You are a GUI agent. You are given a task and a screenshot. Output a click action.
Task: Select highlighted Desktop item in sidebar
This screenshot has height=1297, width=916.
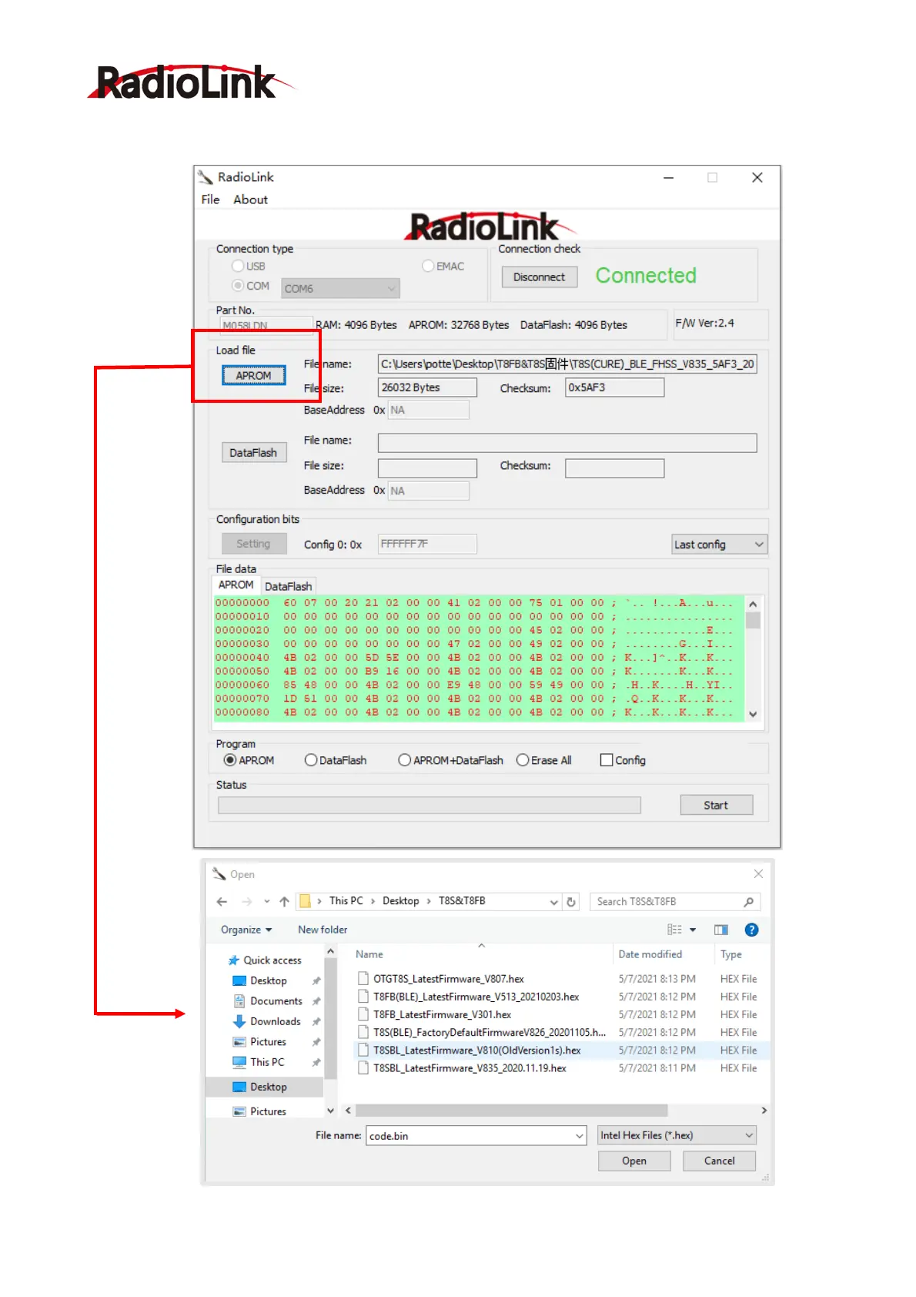[x=265, y=1087]
